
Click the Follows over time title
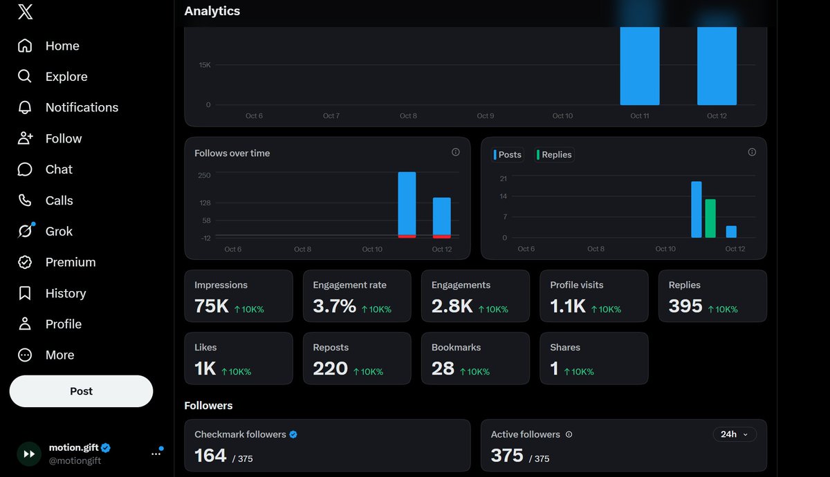coord(232,153)
